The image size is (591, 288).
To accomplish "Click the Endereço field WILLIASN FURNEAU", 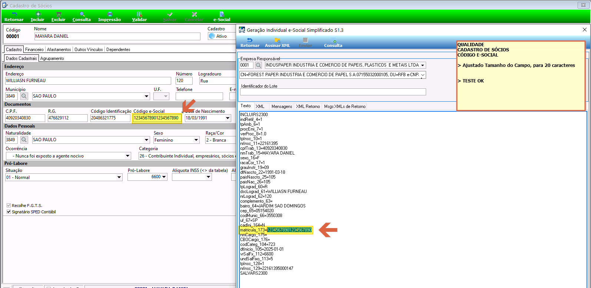I will (88, 81).
